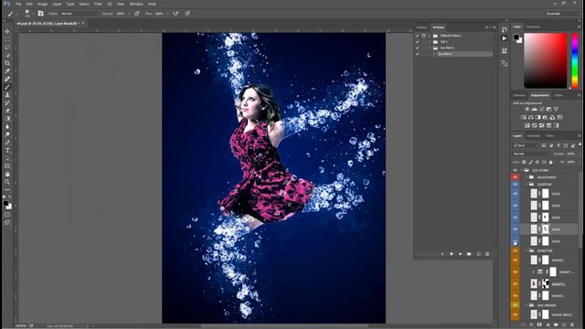Select the Zoom tool
The height and width of the screenshot is (329, 585).
pos(7,182)
